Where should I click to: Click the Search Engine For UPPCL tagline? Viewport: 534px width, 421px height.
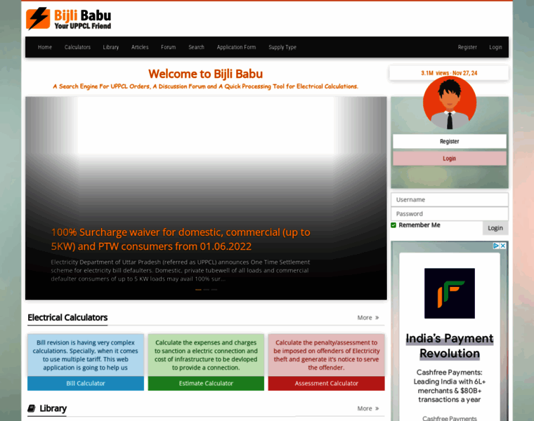click(x=206, y=86)
